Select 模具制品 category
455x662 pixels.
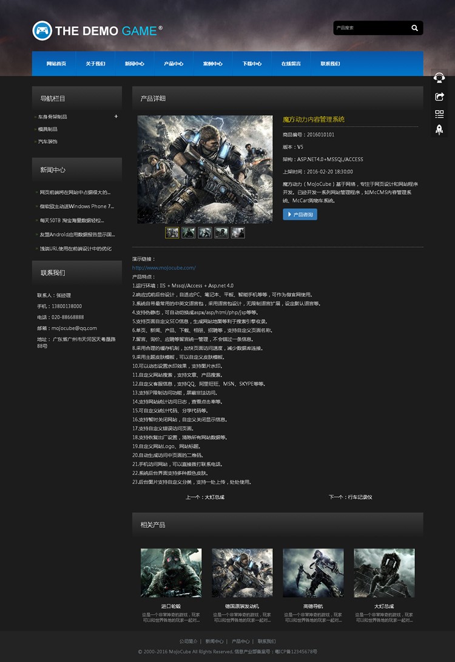click(x=48, y=129)
